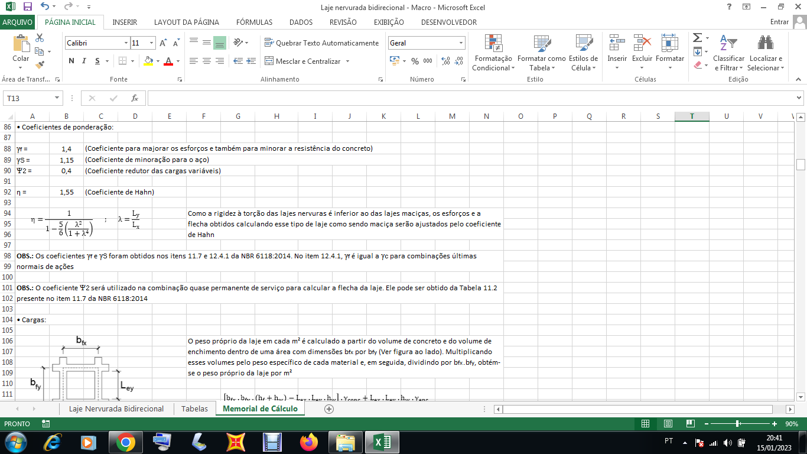
Task: Click the Excluir cells icon
Action: [642, 43]
